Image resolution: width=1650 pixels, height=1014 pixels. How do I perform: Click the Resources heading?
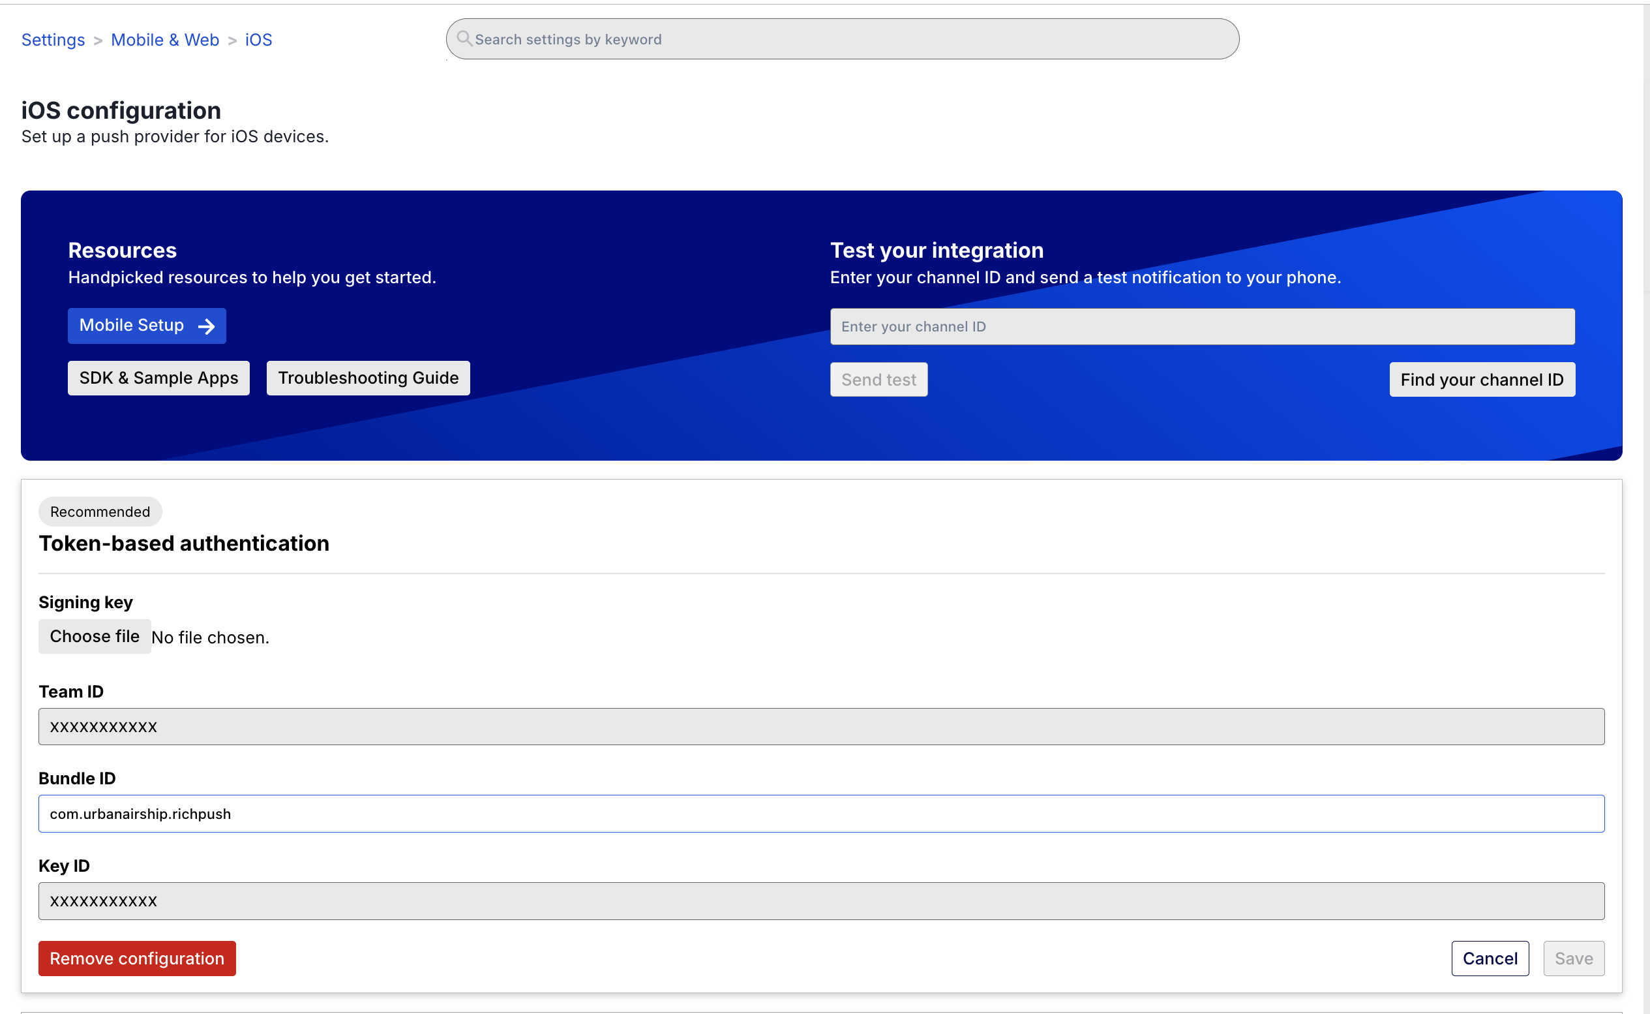pos(122,250)
